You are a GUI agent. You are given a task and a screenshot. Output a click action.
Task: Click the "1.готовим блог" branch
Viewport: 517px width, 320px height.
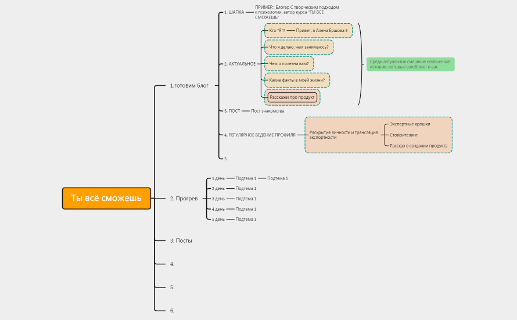[x=189, y=85]
